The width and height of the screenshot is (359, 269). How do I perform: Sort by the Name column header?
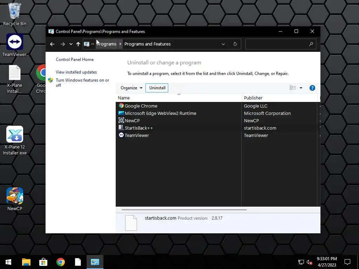pyautogui.click(x=178, y=98)
